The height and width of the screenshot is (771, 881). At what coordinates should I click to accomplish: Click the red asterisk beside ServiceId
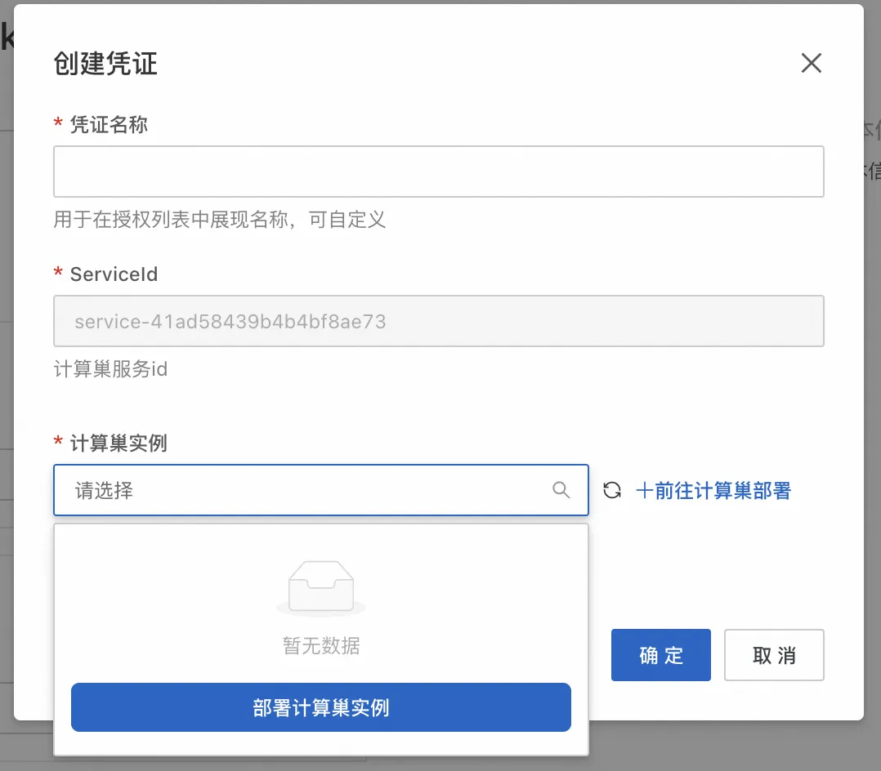(x=58, y=274)
